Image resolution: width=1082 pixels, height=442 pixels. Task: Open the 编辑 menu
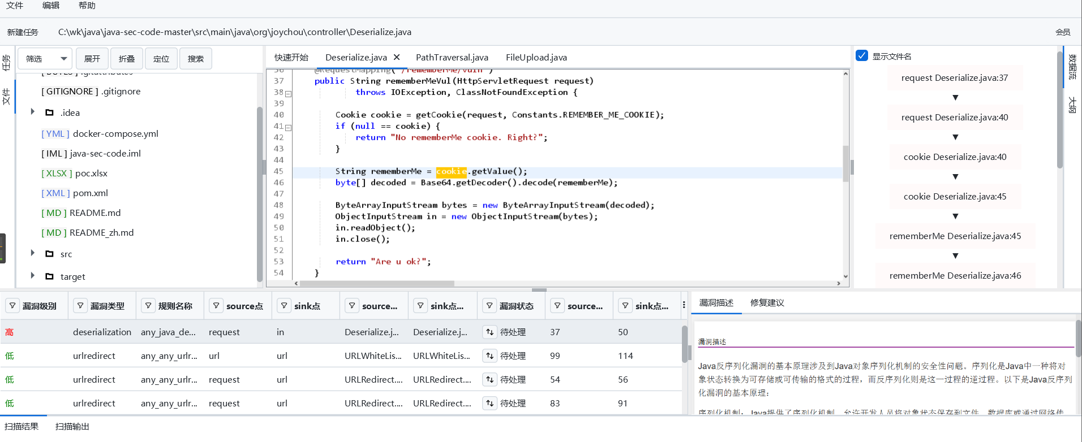coord(51,6)
